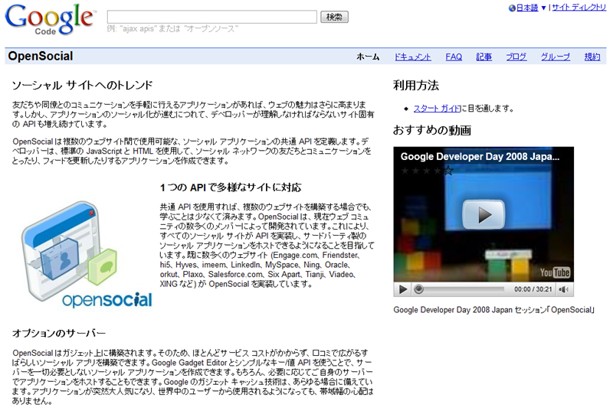
Task: Click the large play button on video
Action: pos(484,214)
